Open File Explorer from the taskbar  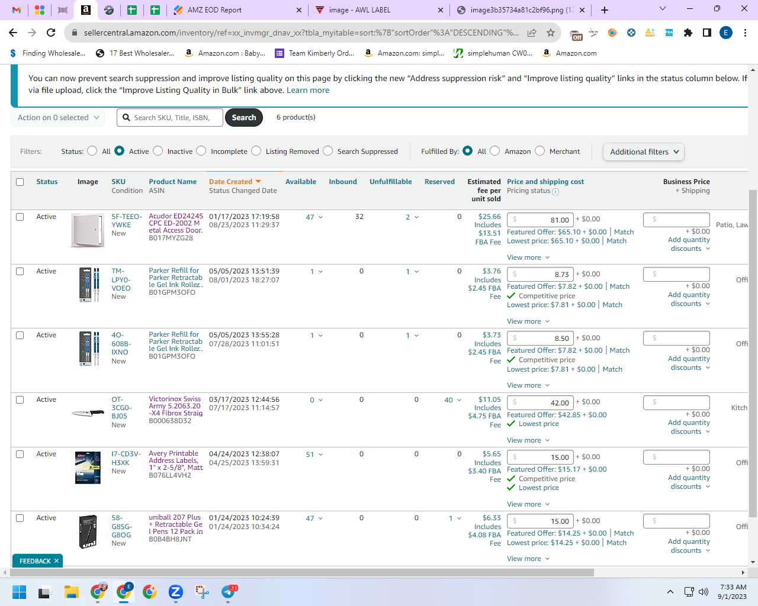coord(72,592)
